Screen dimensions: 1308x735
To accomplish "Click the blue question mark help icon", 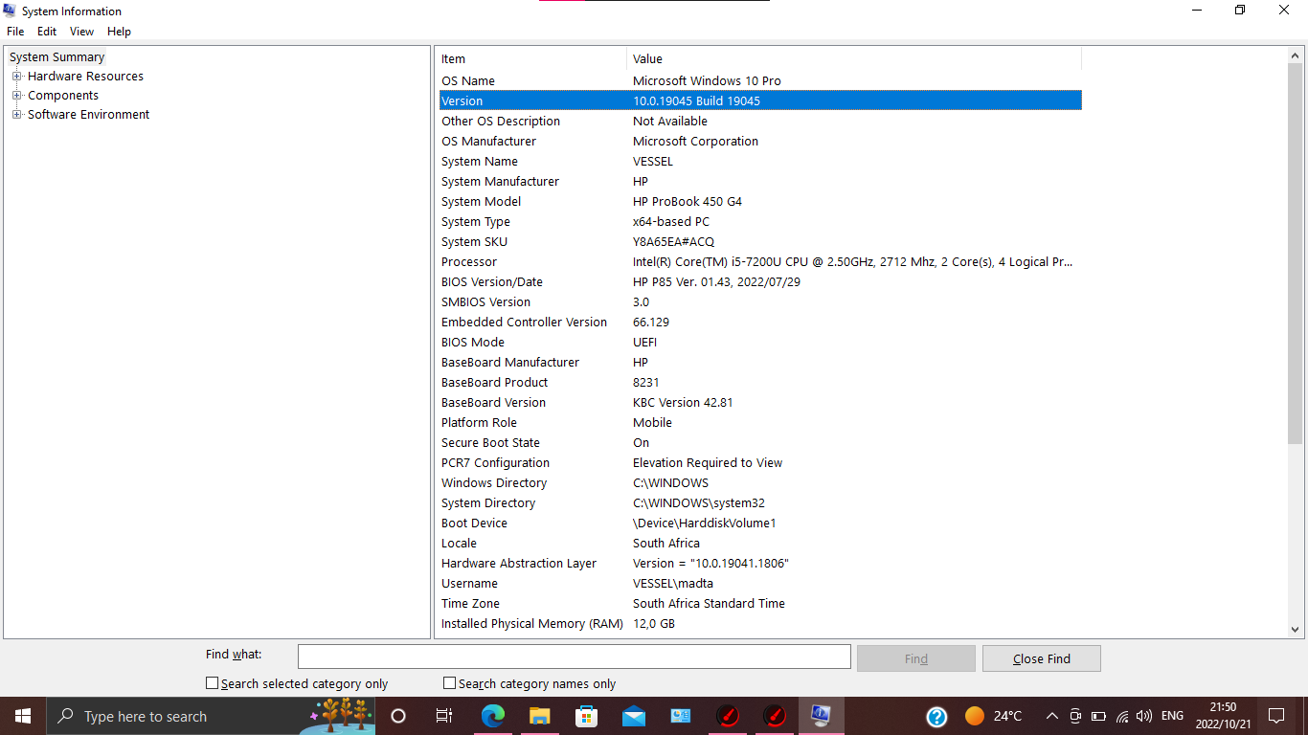I will 936,716.
